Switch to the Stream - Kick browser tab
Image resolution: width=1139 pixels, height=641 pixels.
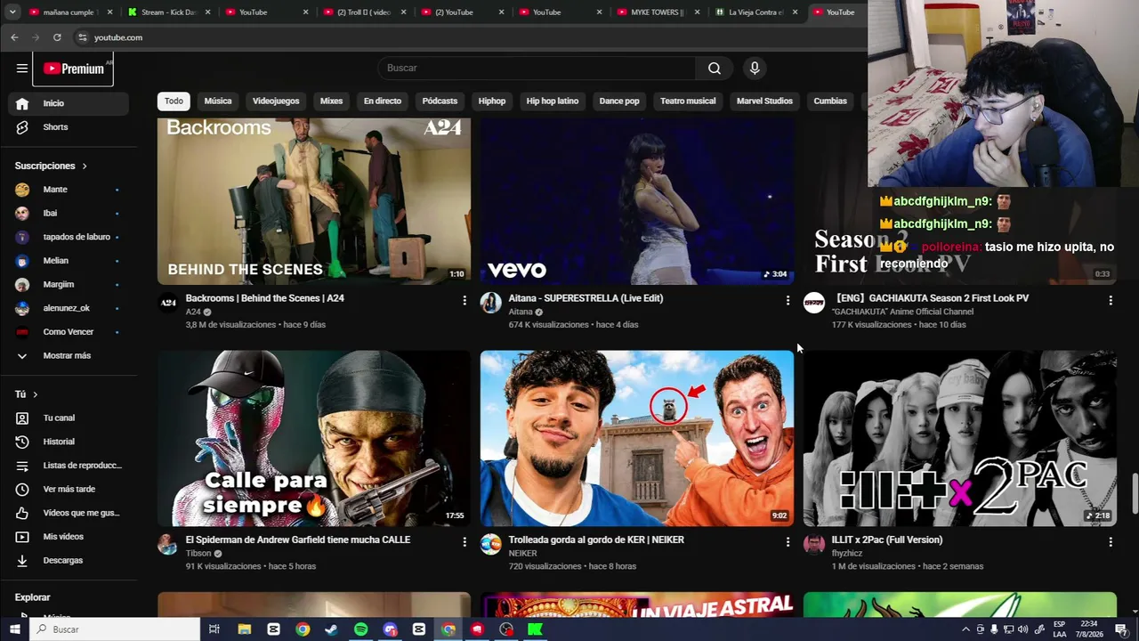click(x=168, y=12)
